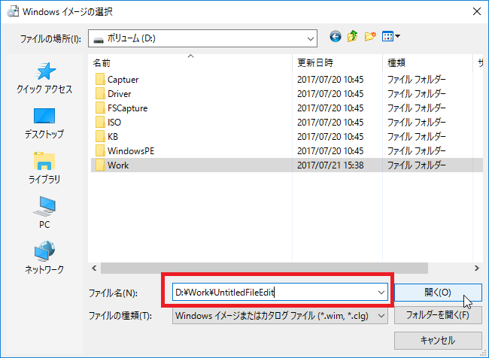
Task: Go back using the blue arrow icon
Action: [x=336, y=37]
